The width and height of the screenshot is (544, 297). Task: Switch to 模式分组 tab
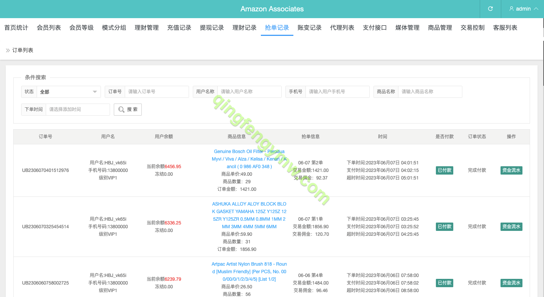tap(114, 28)
